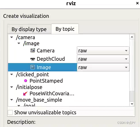
Task: Switch to the By topic tab
Action: coord(65,29)
